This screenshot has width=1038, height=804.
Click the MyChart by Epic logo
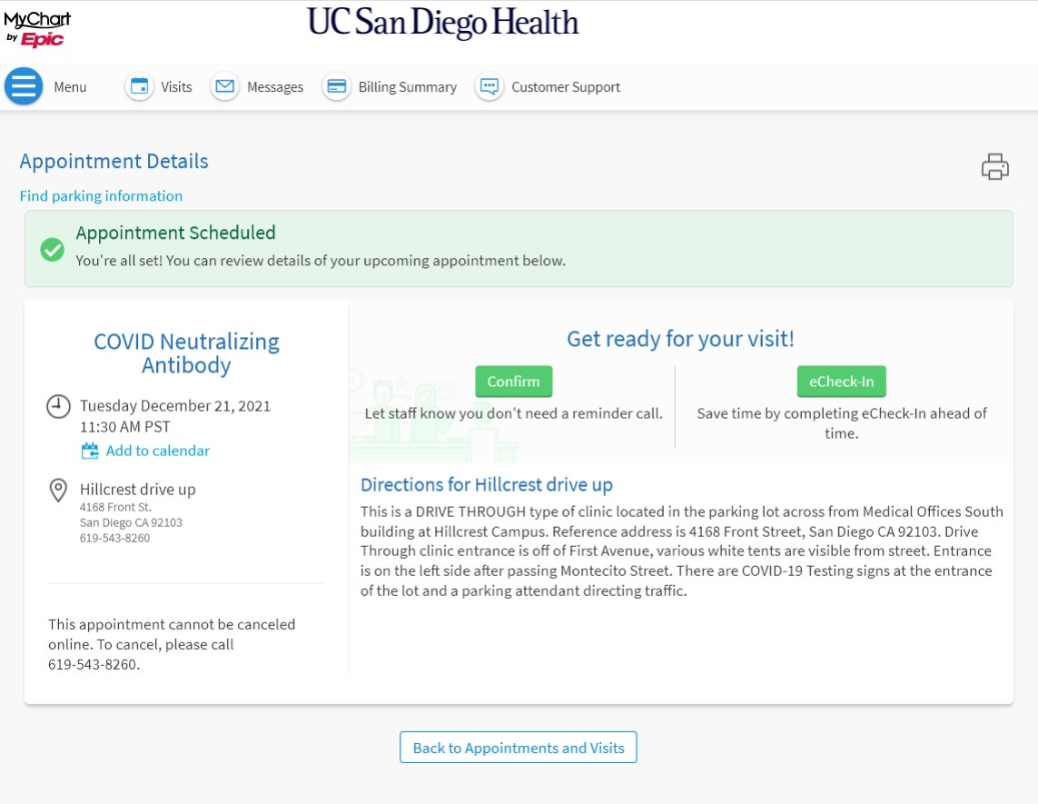[x=38, y=29]
